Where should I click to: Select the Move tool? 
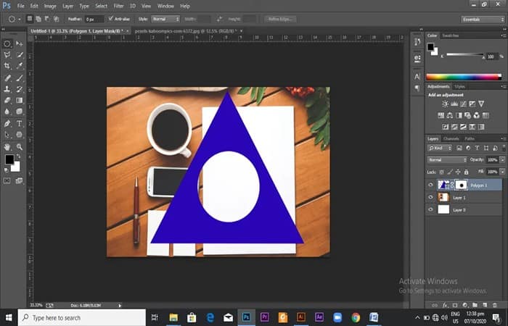[20, 43]
